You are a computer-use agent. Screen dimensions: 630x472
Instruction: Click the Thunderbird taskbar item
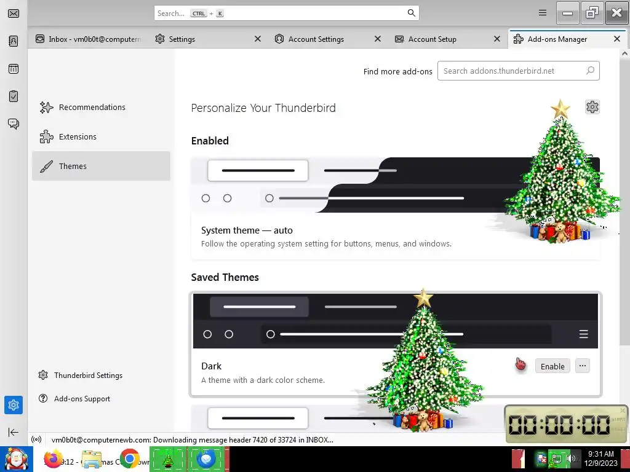207,458
